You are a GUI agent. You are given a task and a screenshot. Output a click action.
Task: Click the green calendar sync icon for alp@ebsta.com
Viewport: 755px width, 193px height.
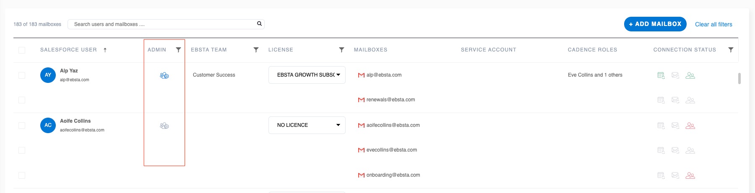pyautogui.click(x=661, y=76)
